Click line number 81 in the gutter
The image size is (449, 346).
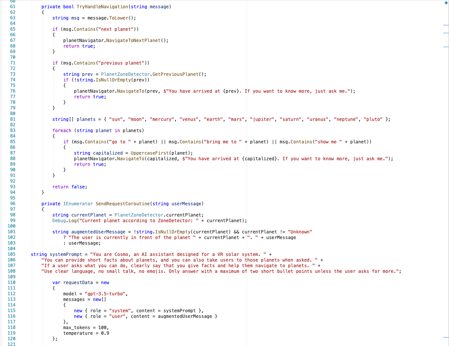13,119
